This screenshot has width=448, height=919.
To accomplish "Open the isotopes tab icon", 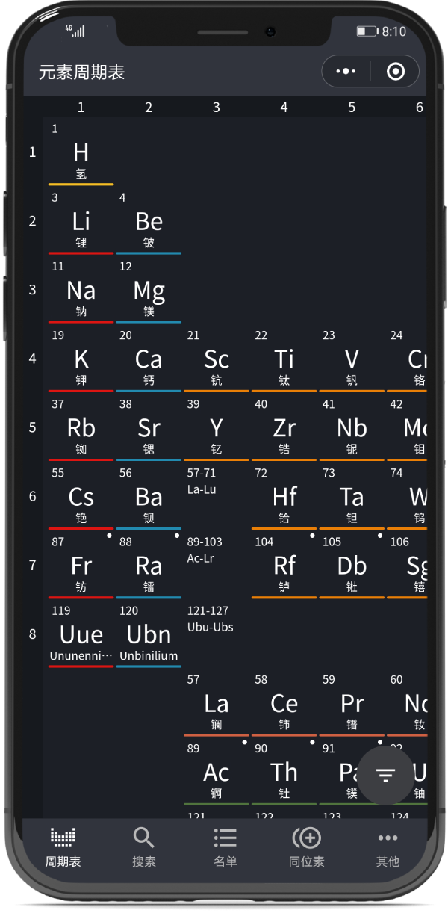I will click(x=306, y=838).
